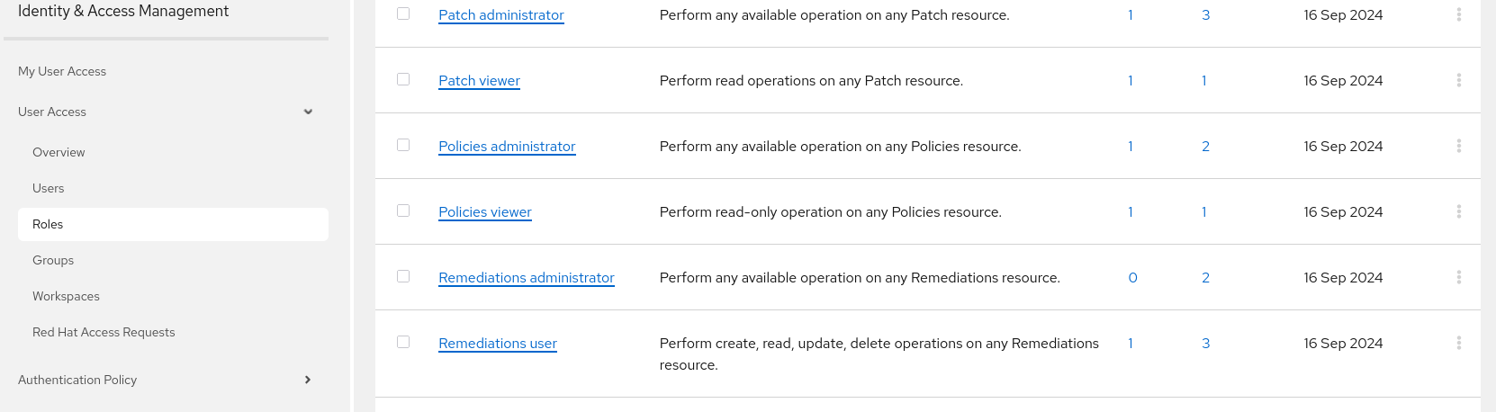Image resolution: width=1496 pixels, height=412 pixels.
Task: Collapse the User Access section chevron
Action: (308, 112)
